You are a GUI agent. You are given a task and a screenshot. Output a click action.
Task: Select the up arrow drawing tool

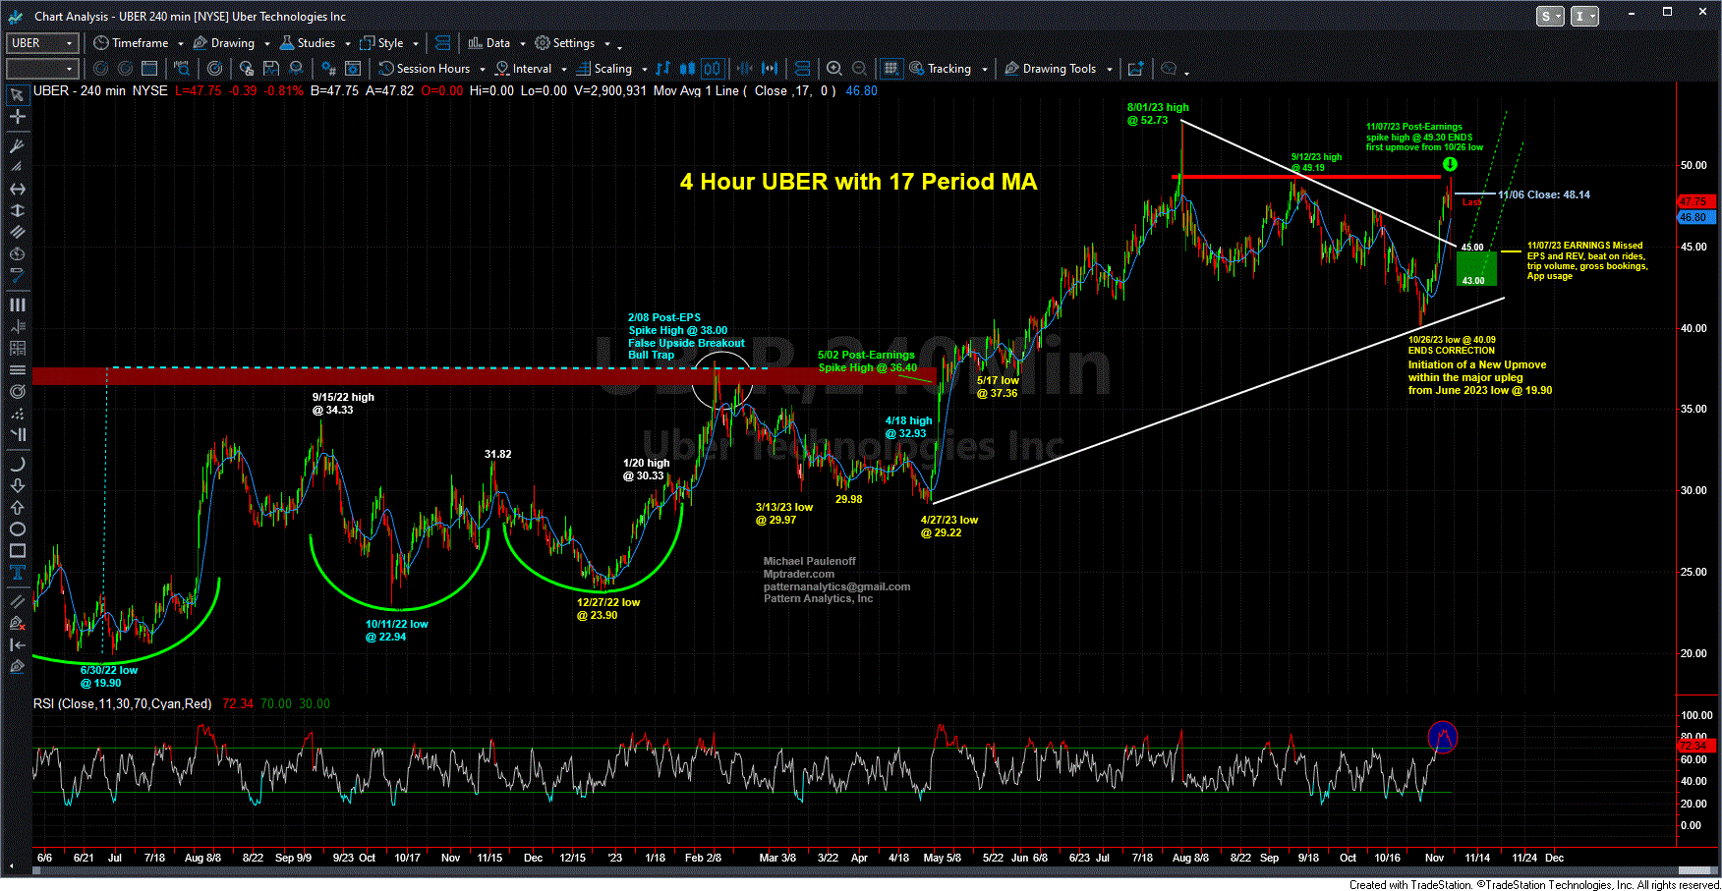coord(17,507)
